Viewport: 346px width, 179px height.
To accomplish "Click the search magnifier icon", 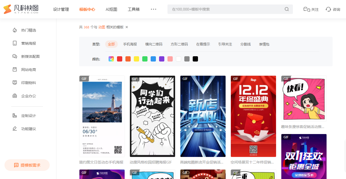I will [287, 9].
